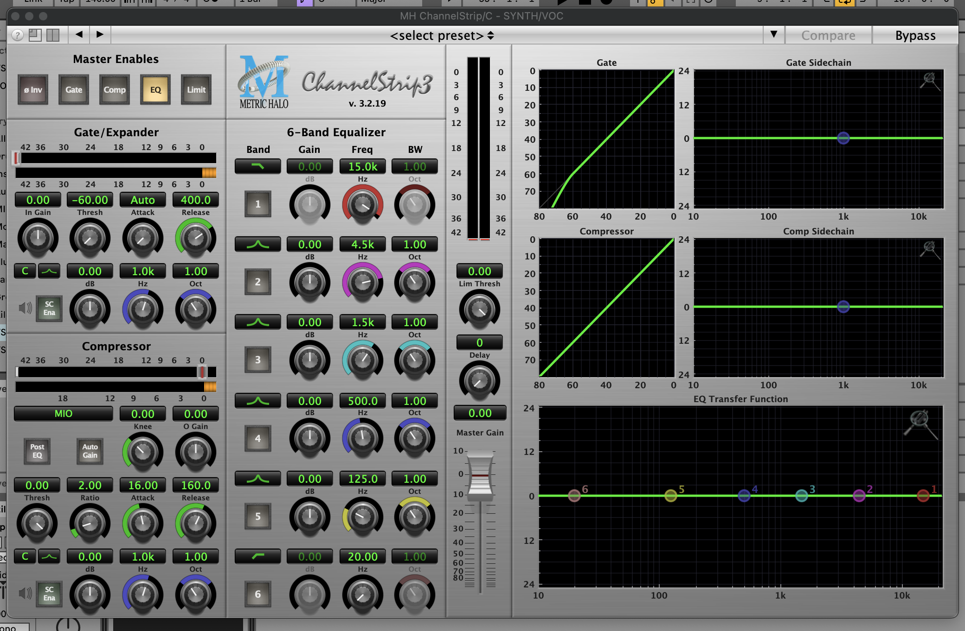Click the Gate Sidechain filter node

coord(843,138)
